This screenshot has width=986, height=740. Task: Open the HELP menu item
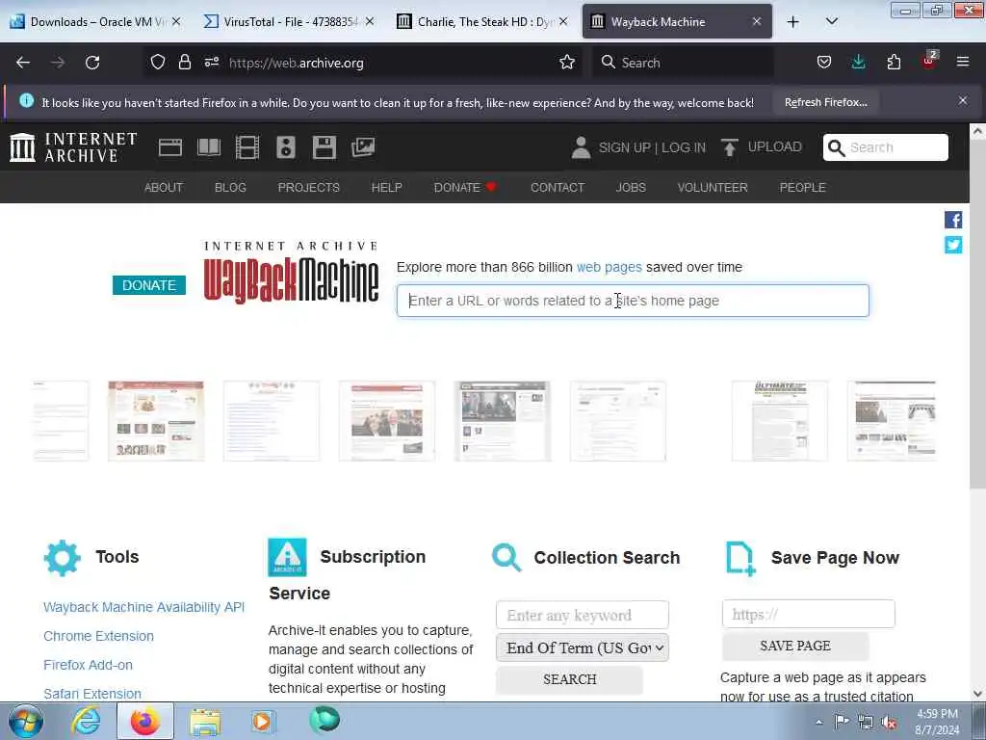click(387, 188)
